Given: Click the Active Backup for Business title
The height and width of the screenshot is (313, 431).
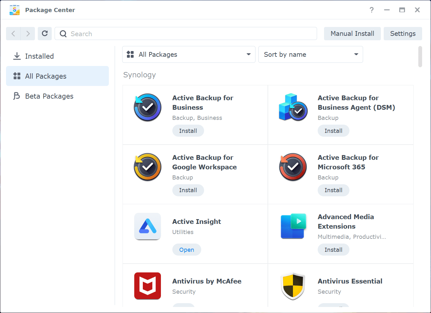Looking at the screenshot, I should (x=203, y=103).
